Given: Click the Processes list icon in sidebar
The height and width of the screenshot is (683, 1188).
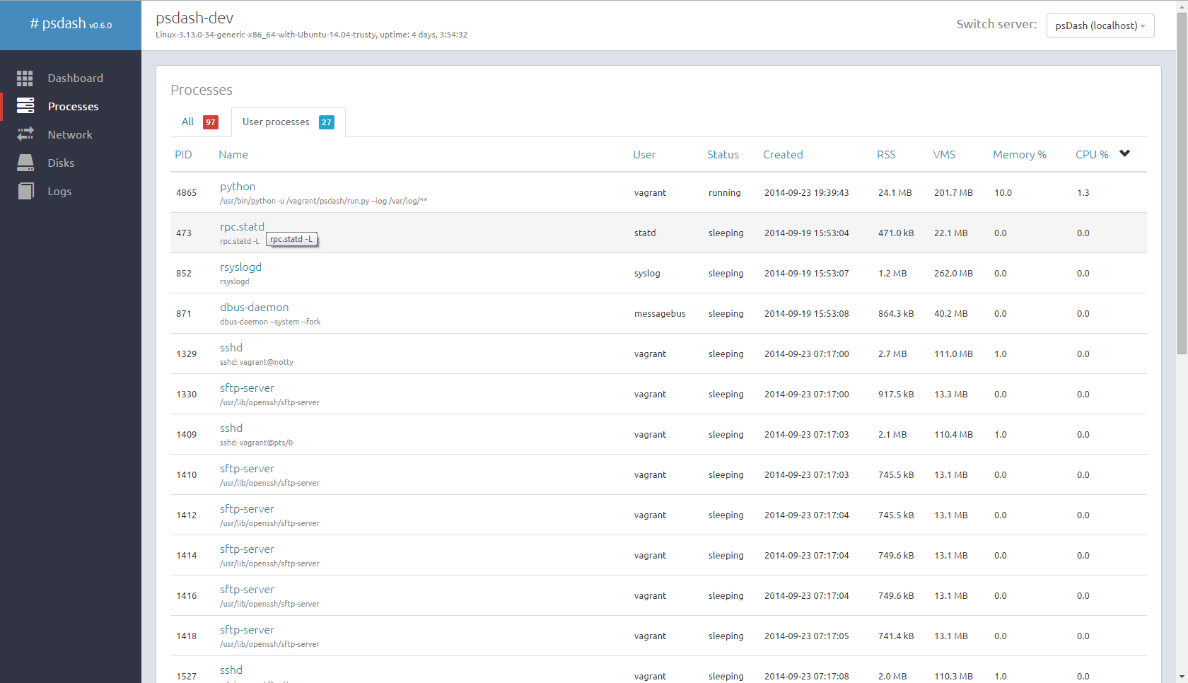Looking at the screenshot, I should pyautogui.click(x=25, y=106).
